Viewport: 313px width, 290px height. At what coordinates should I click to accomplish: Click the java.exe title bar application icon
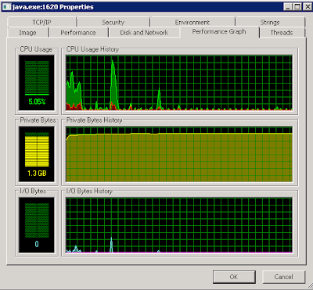point(6,6)
